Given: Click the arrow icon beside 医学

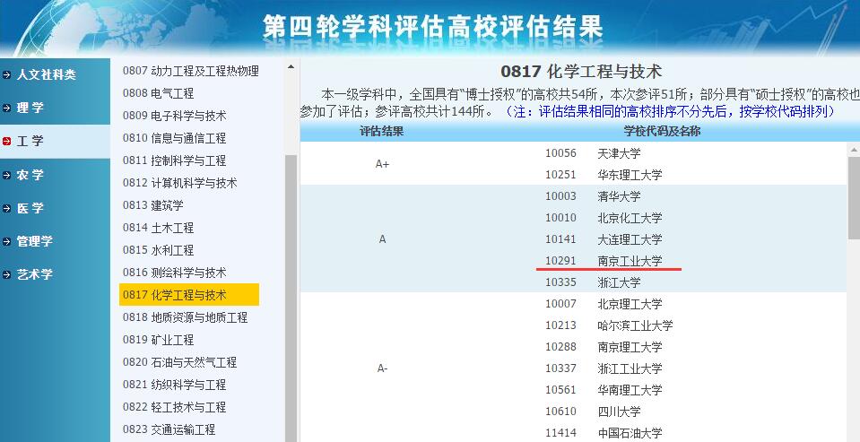Looking at the screenshot, I should [7, 208].
